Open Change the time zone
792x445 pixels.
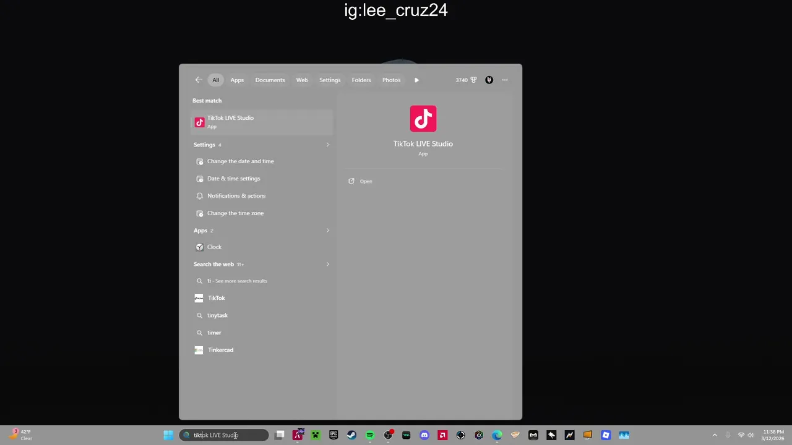pyautogui.click(x=262, y=213)
